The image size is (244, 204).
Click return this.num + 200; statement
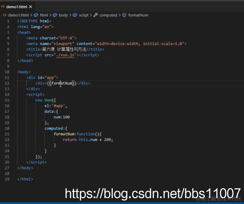coord(88,140)
